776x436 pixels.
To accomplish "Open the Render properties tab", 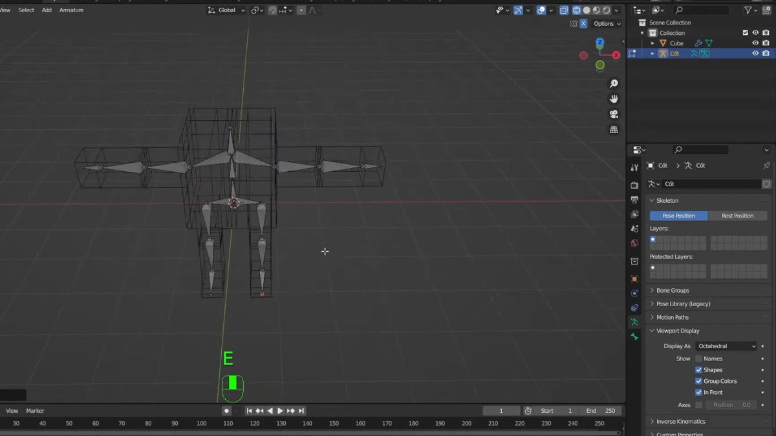I will click(634, 185).
